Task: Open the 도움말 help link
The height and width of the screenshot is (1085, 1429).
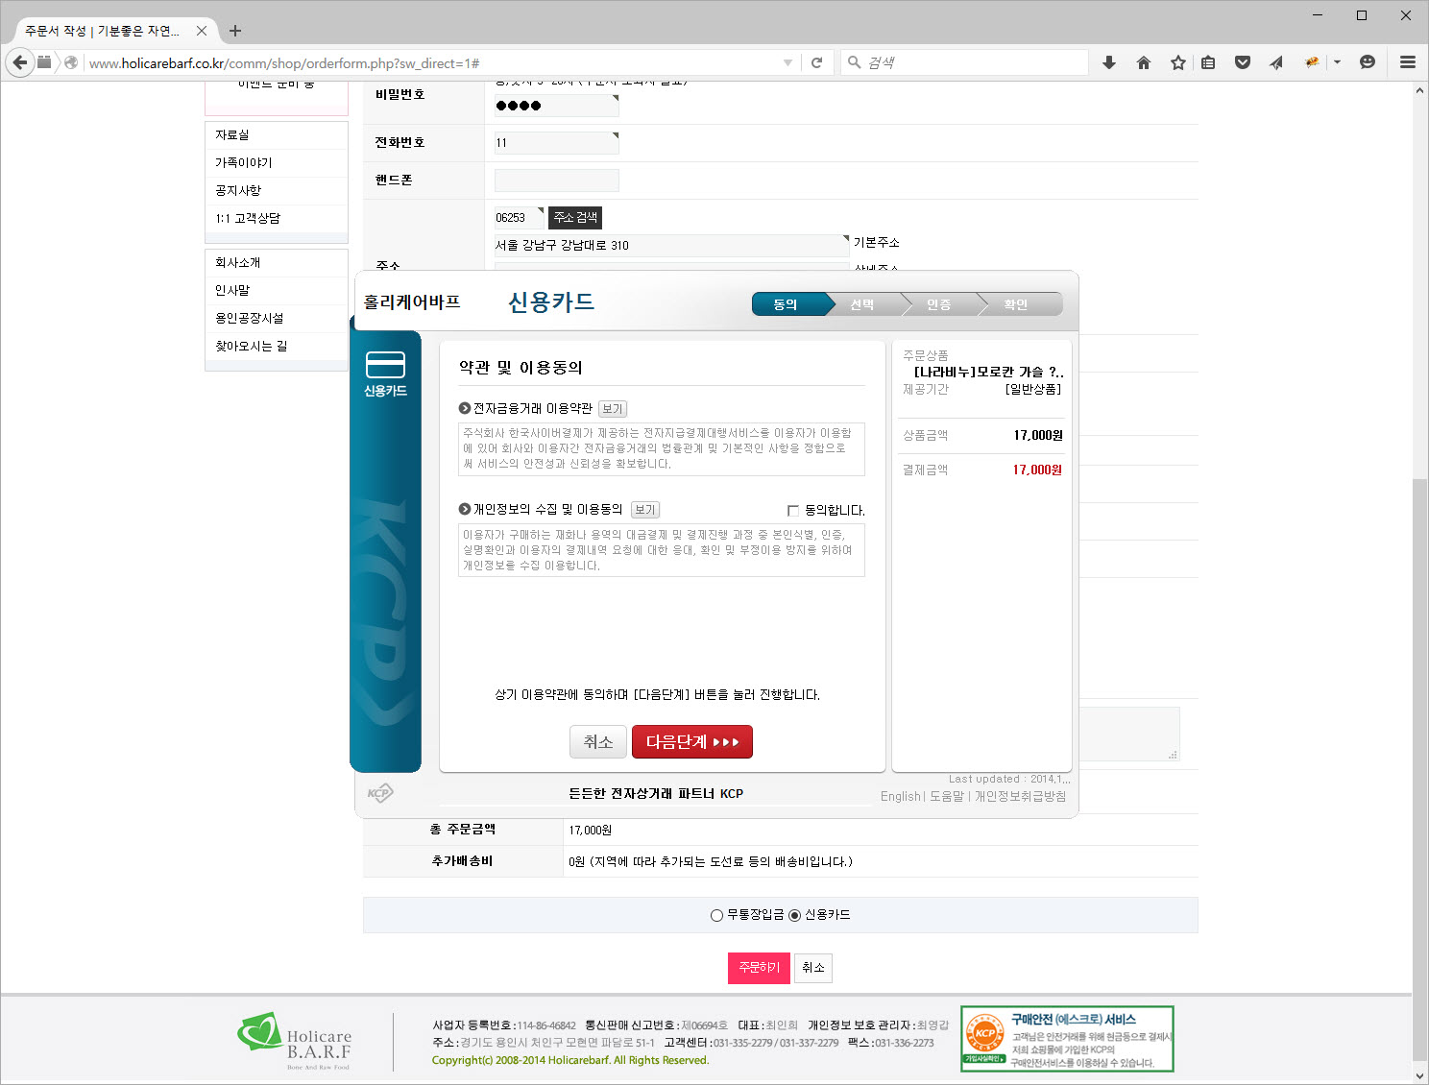Action: coord(947,797)
